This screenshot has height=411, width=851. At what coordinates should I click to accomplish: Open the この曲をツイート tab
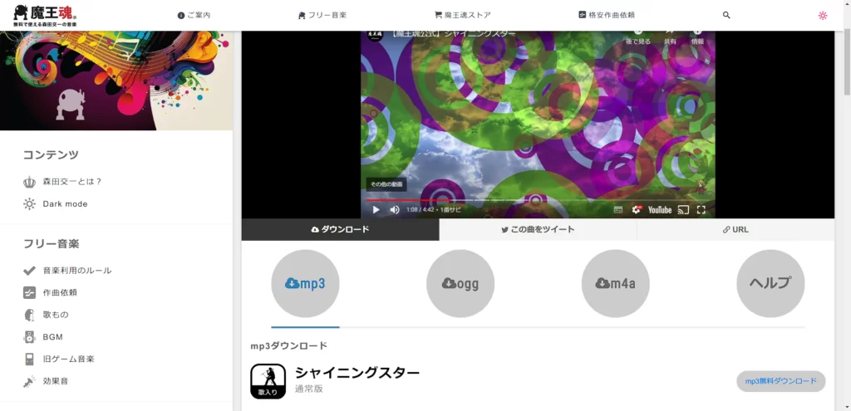538,229
